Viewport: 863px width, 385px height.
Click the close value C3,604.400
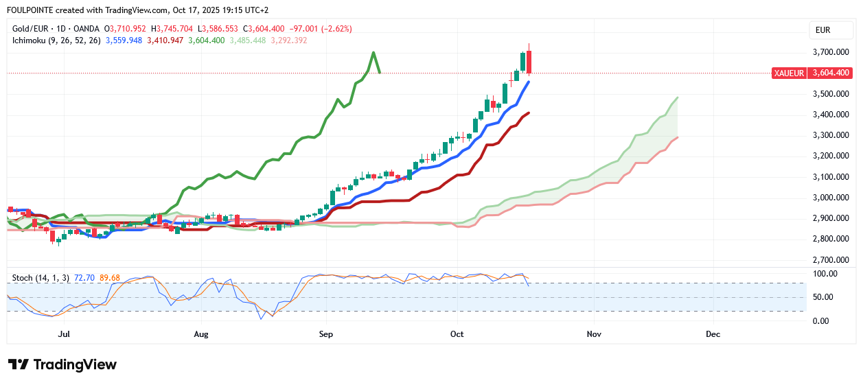[x=264, y=29]
